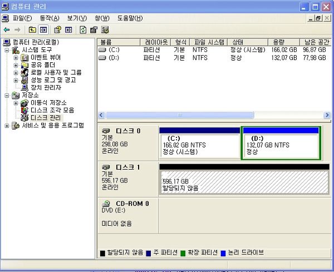Viewport: 334px width, 272px height.
Task: Click the horizontal scrollbar thumb in volume list
Action: (180, 115)
